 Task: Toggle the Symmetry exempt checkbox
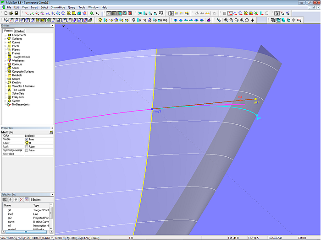point(27,150)
